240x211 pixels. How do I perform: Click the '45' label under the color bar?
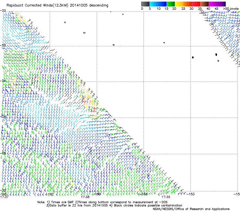point(216,9)
